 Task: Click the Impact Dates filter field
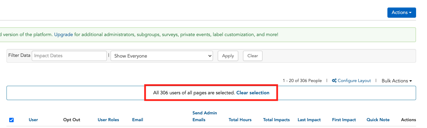(x=69, y=56)
